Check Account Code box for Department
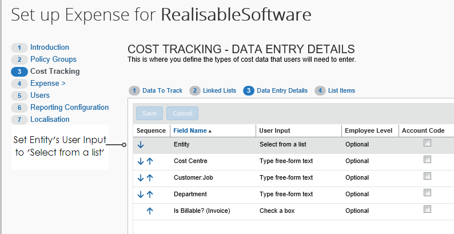This screenshot has width=454, height=234. click(x=427, y=193)
